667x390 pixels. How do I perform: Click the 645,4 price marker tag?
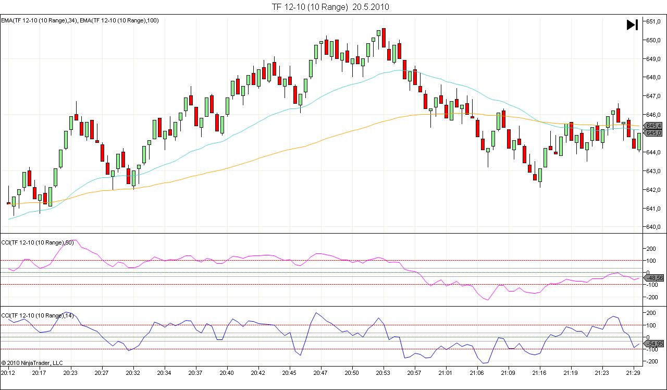tap(653, 126)
